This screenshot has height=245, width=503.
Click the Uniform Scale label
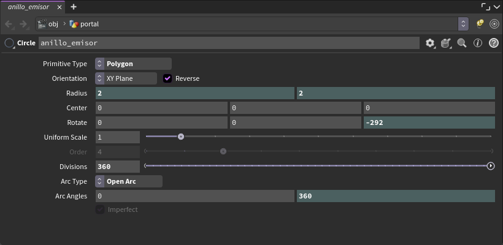click(x=66, y=137)
